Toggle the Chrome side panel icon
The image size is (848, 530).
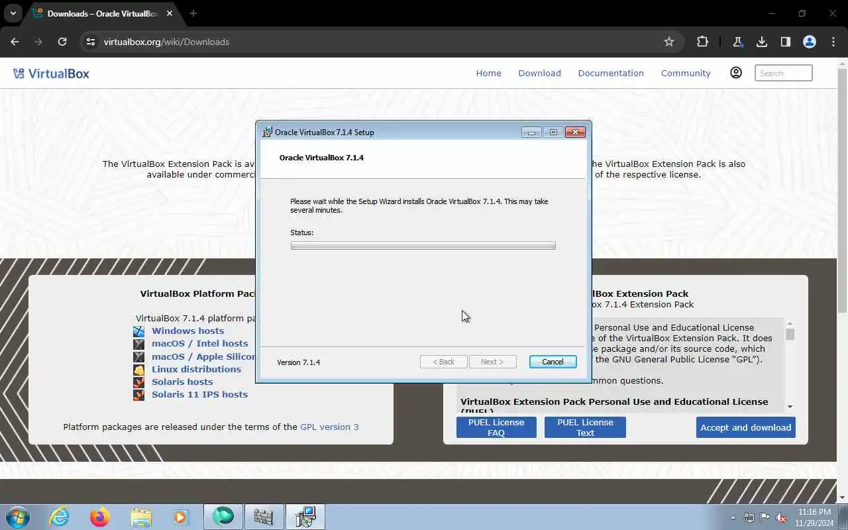tap(786, 42)
